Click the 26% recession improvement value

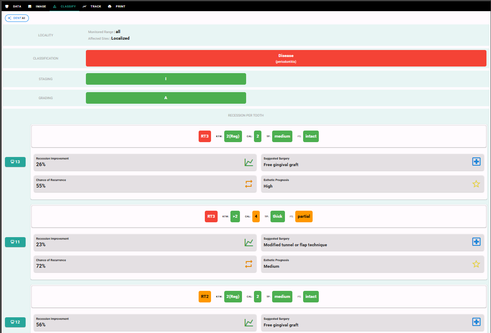(x=41, y=164)
